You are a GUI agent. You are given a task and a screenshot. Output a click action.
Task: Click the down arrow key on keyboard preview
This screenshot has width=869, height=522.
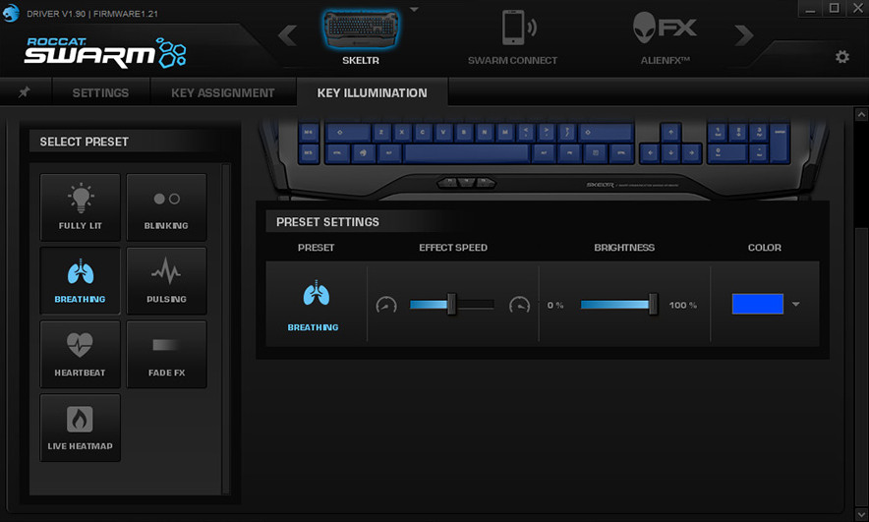pyautogui.click(x=670, y=153)
